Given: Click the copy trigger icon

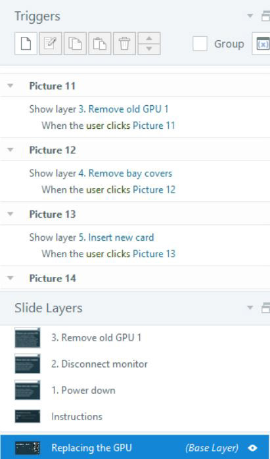Looking at the screenshot, I should coord(75,43).
